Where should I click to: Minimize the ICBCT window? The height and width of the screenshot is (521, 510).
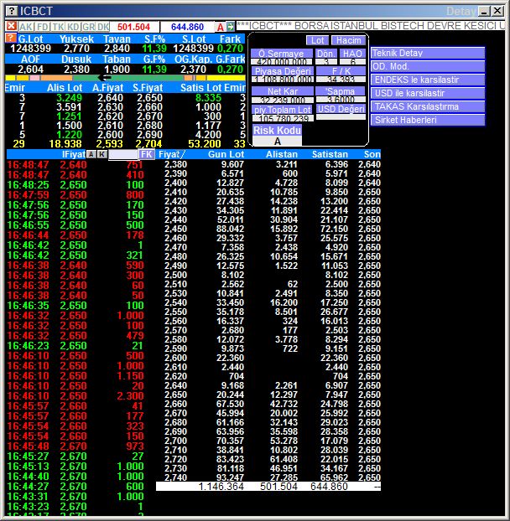484,11
